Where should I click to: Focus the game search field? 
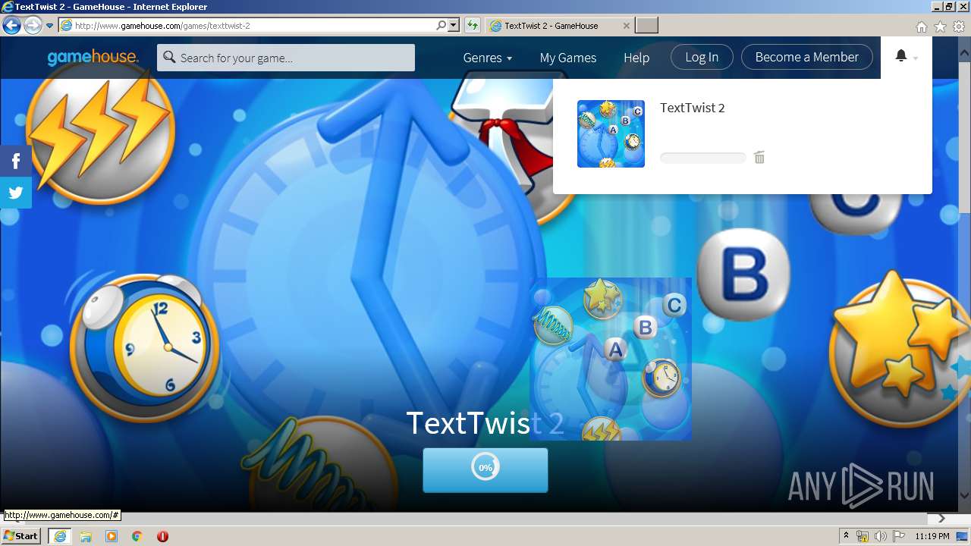coord(286,58)
